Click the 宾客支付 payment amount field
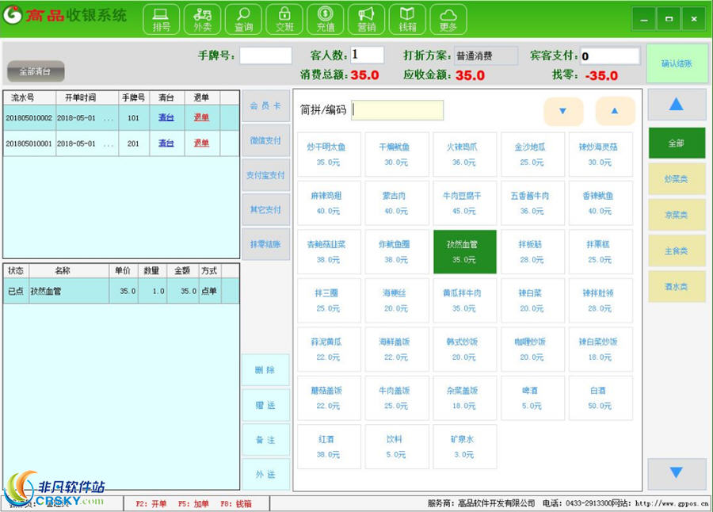The height and width of the screenshot is (512, 713). pyautogui.click(x=610, y=56)
